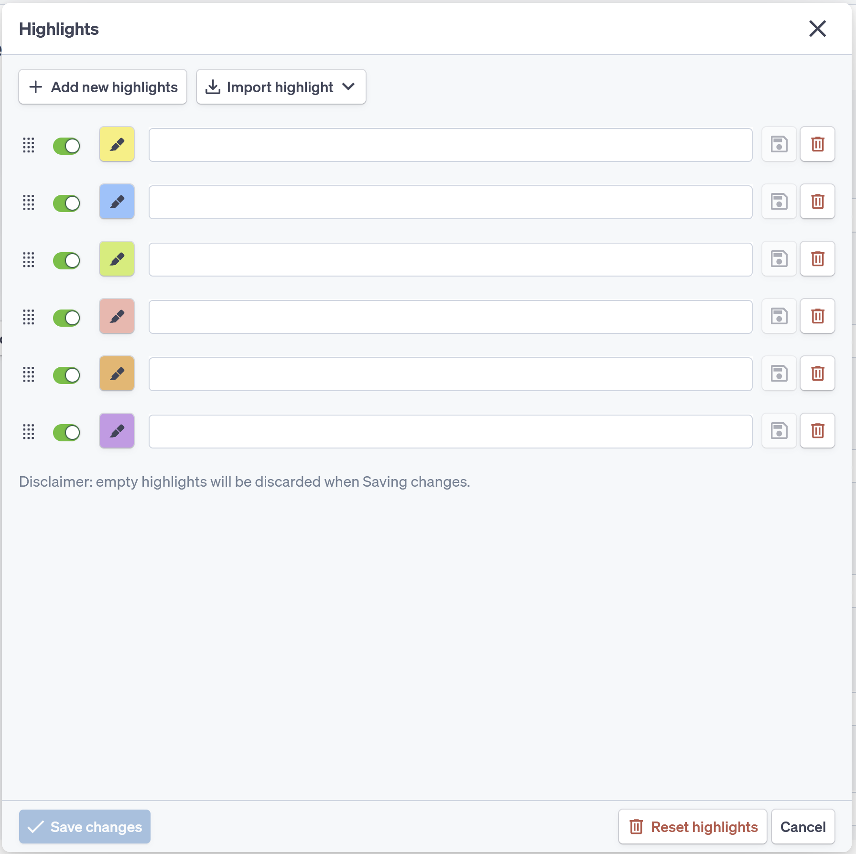856x854 pixels.
Task: Switch off the purple highlight toggle
Action: (66, 432)
